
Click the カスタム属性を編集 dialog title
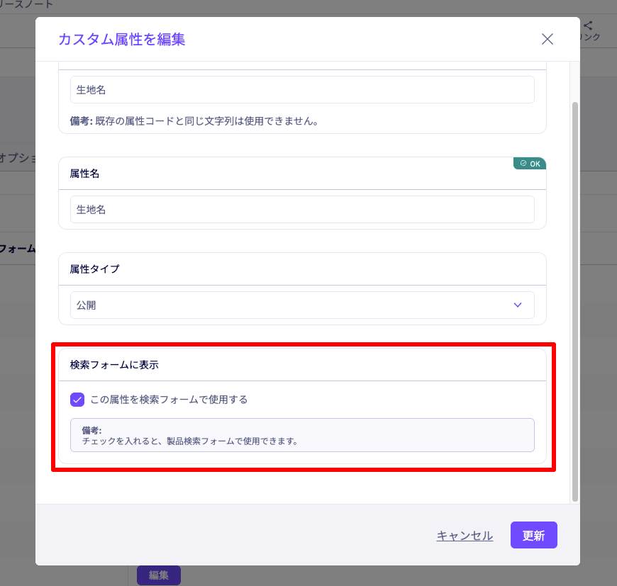click(121, 39)
